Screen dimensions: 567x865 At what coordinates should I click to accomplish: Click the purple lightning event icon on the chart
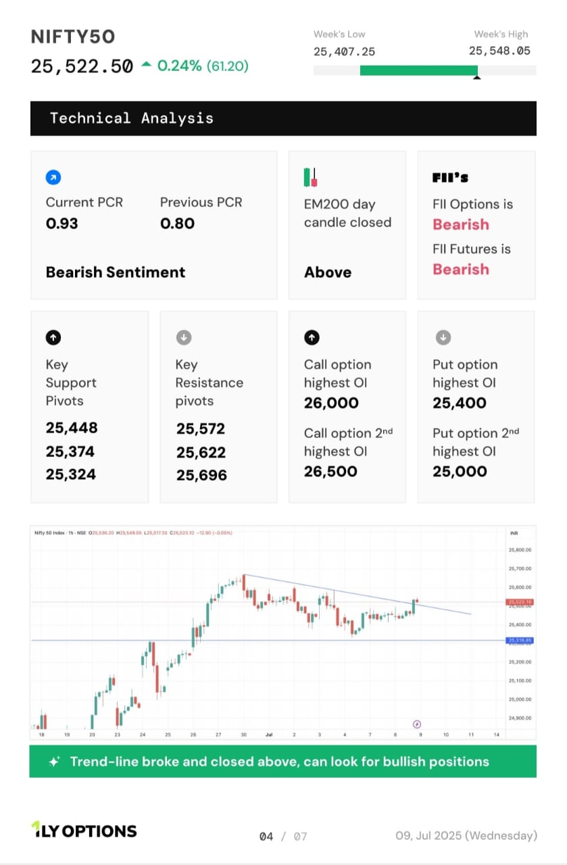click(x=417, y=724)
